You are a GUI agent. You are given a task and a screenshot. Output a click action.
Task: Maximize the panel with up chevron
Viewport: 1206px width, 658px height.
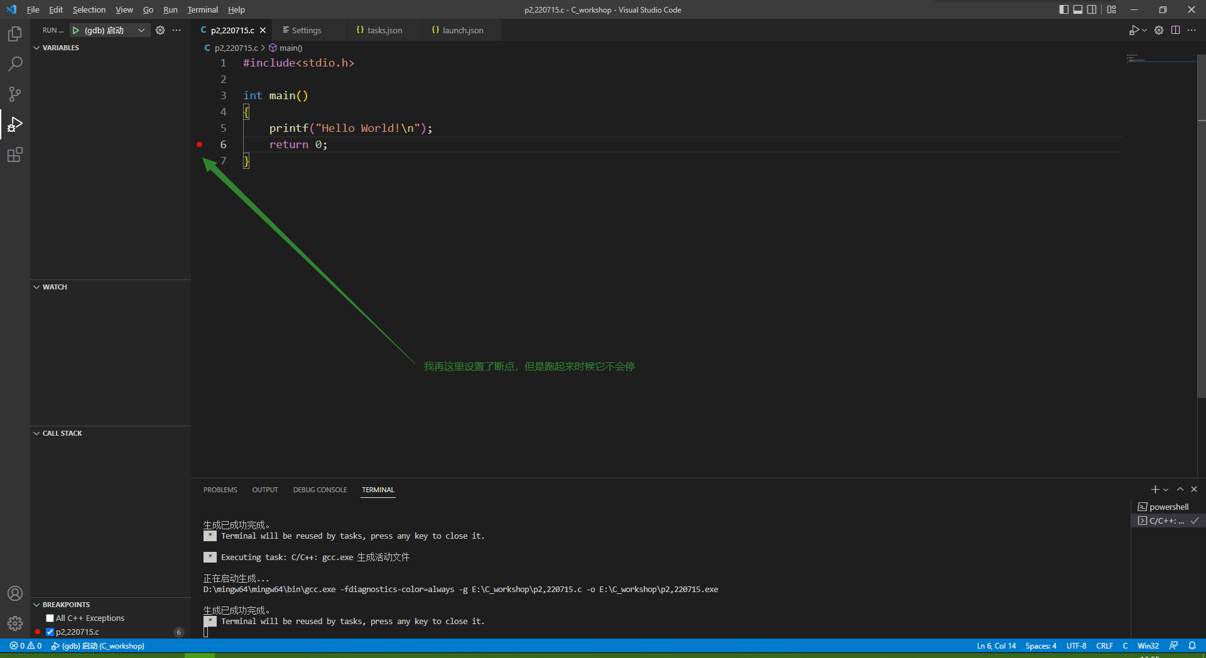point(1180,489)
